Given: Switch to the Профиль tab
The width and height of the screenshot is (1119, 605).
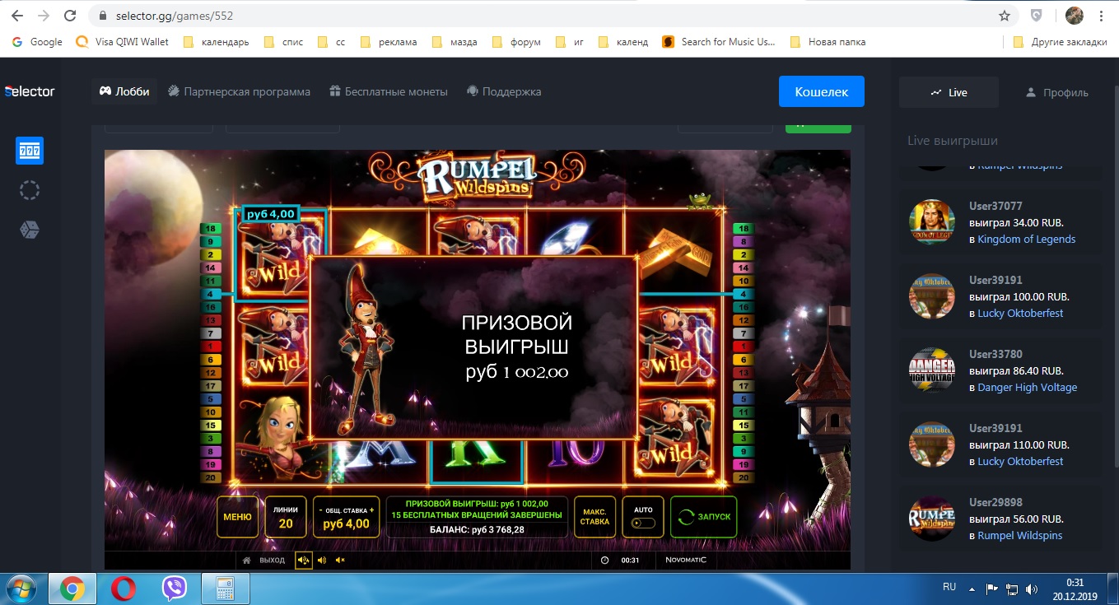Looking at the screenshot, I should click(x=1056, y=92).
